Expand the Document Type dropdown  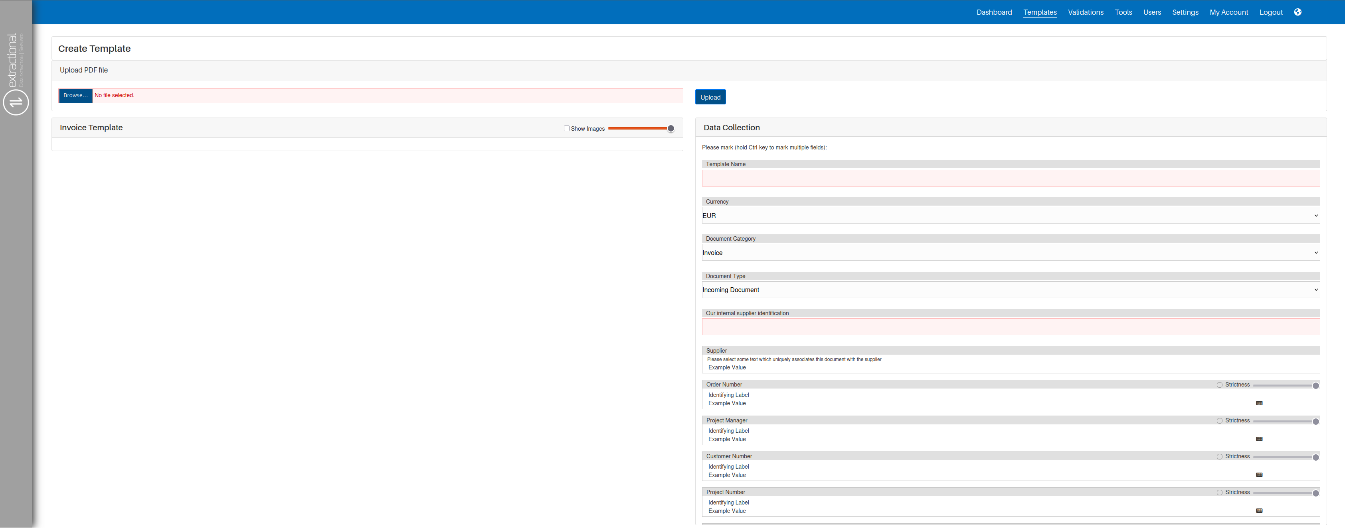coord(1010,290)
